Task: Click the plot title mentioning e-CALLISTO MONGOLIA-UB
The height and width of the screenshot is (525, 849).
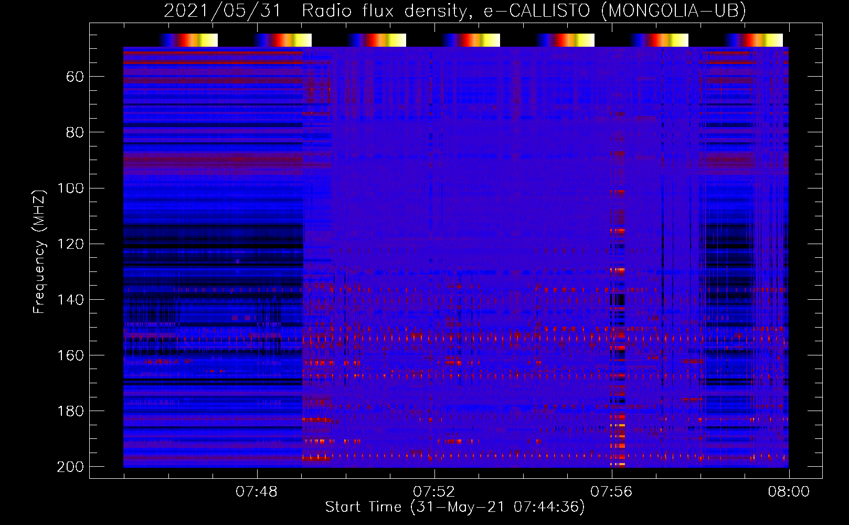Action: pyautogui.click(x=455, y=10)
